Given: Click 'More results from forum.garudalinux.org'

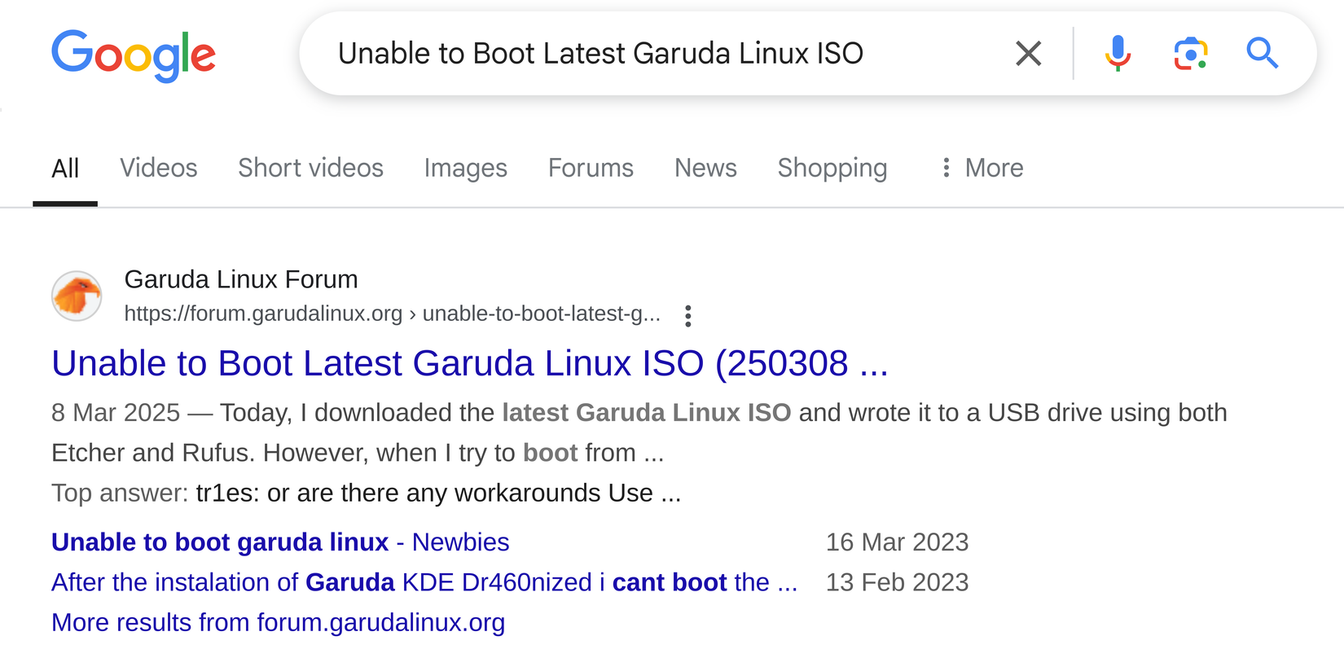Looking at the screenshot, I should click(278, 622).
